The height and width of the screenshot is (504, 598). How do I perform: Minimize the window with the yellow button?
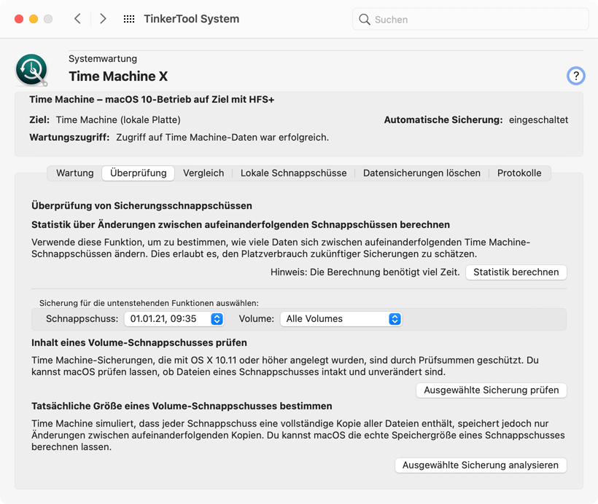34,19
